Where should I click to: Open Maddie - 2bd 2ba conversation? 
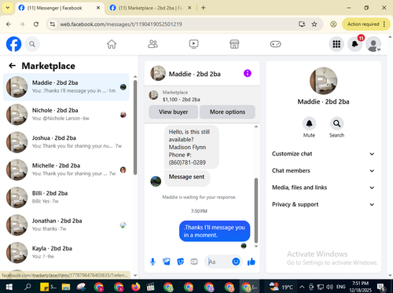coord(66,87)
